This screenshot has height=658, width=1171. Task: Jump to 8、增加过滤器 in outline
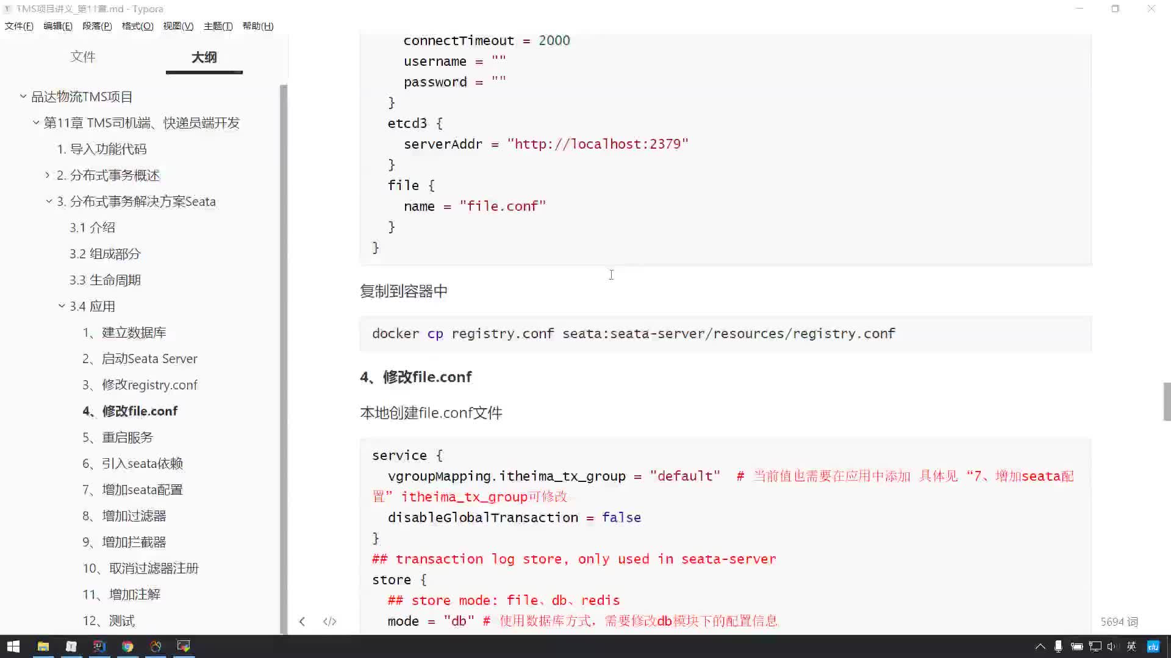[x=124, y=516]
